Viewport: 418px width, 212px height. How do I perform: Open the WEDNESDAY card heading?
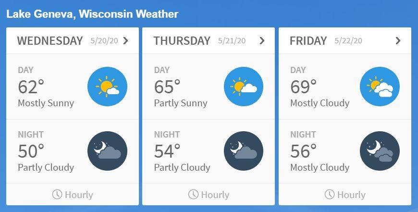pyautogui.click(x=50, y=41)
